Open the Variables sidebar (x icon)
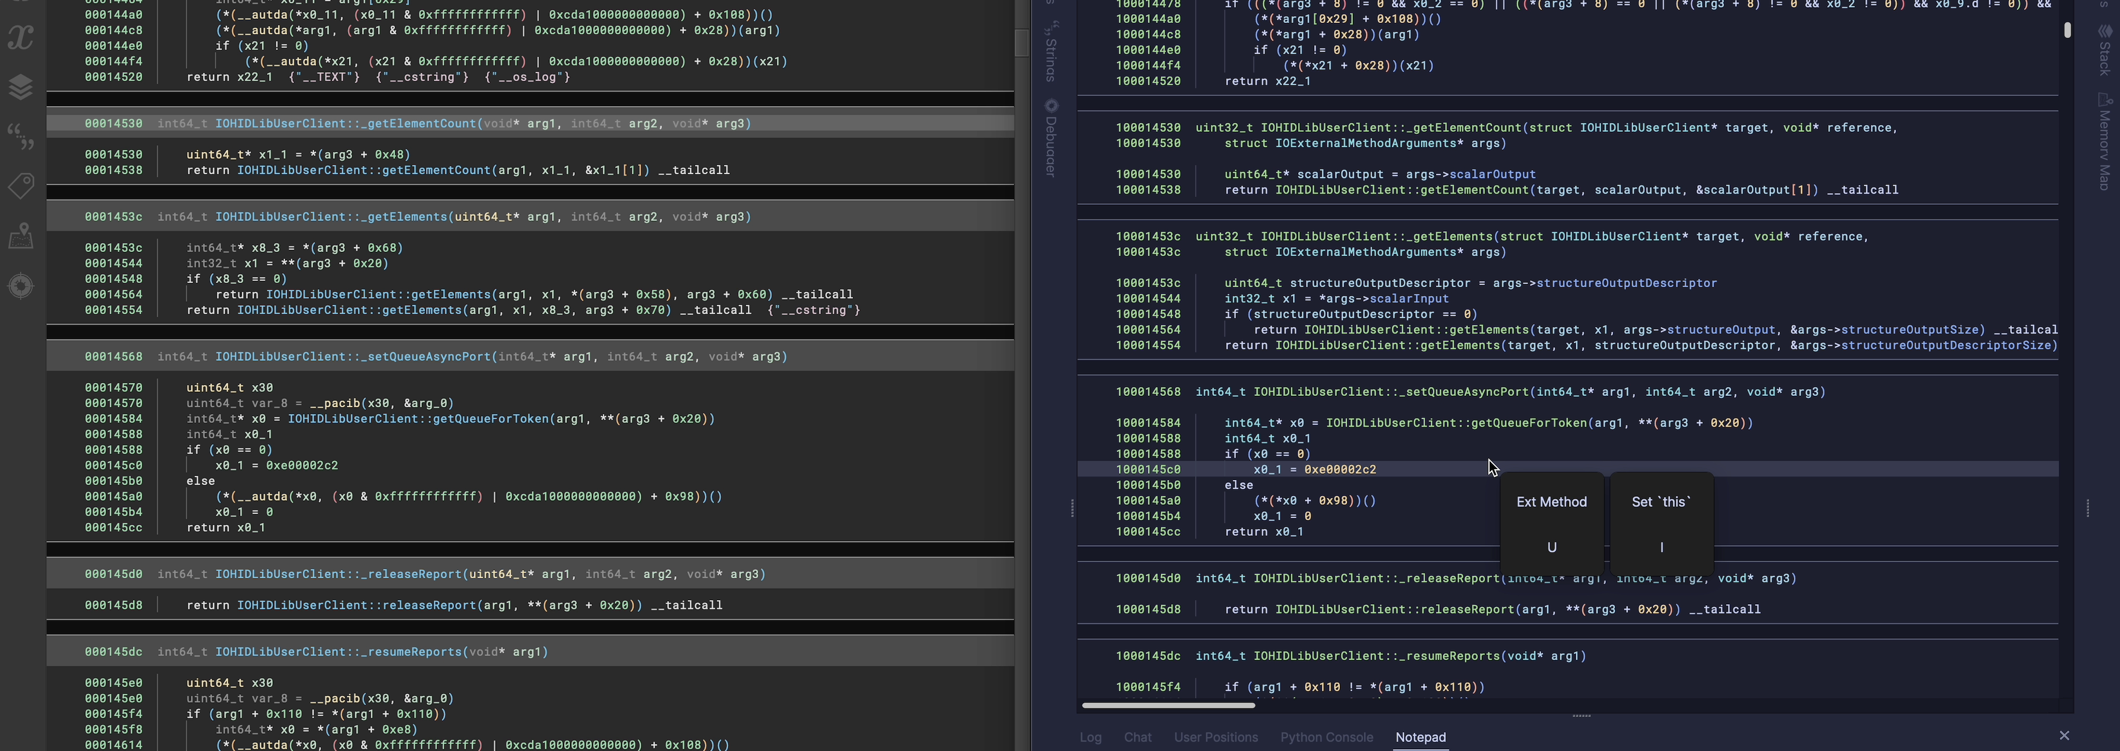Screen dimensions: 2120x751 tap(21, 37)
